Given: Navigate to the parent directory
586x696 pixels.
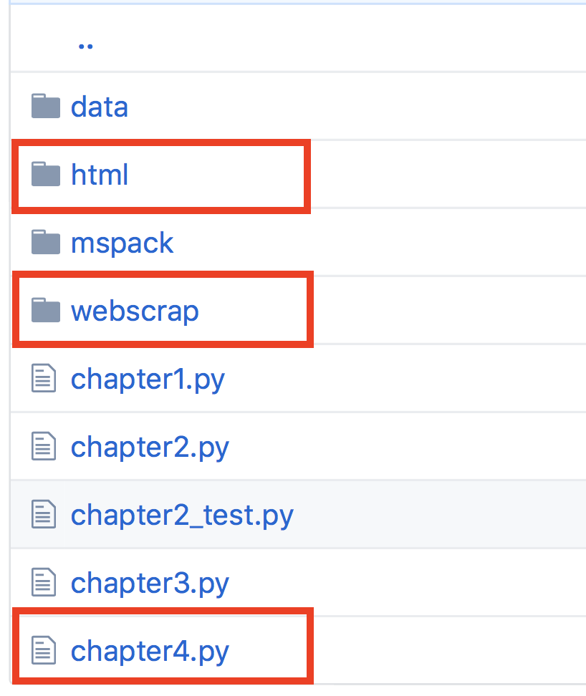Looking at the screenshot, I should 86,43.
